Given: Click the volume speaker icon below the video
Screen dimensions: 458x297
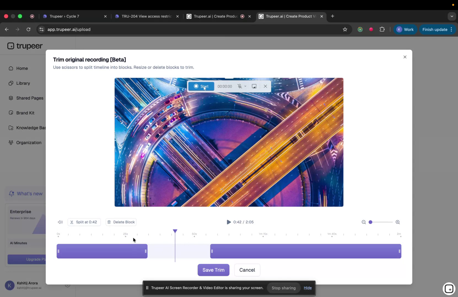Looking at the screenshot, I should pos(60,222).
